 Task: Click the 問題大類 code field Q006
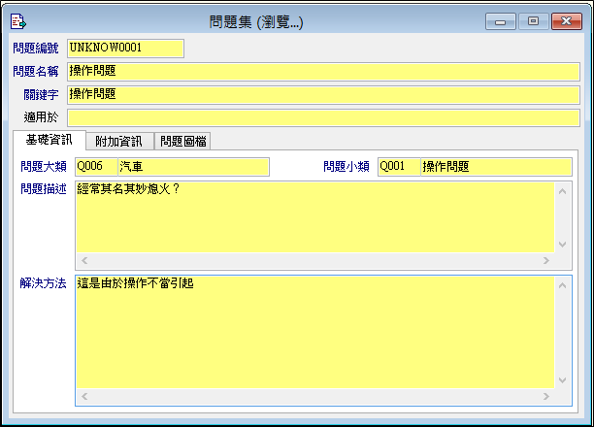(x=95, y=167)
